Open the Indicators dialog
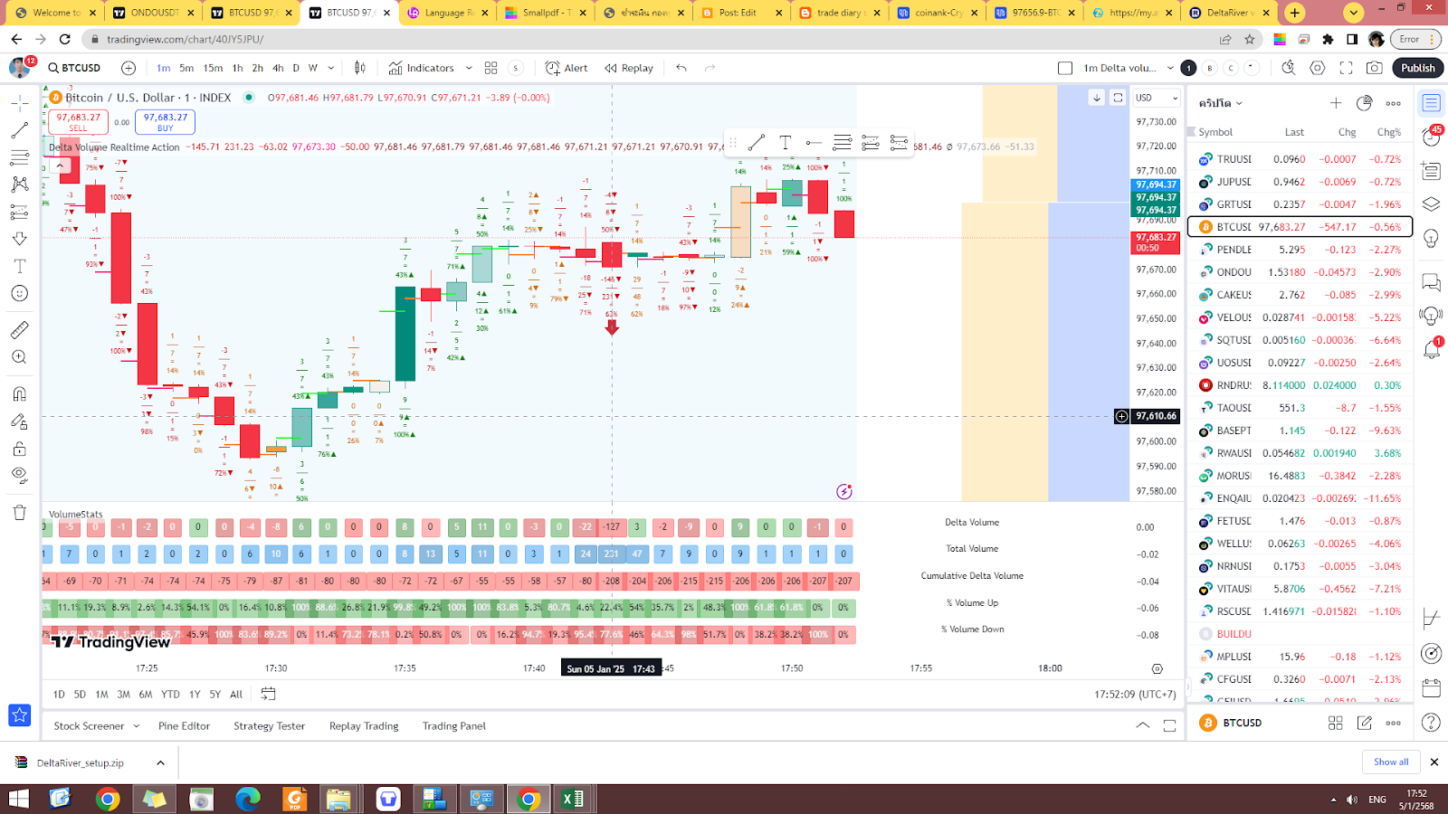Image resolution: width=1448 pixels, height=814 pixels. click(422, 68)
